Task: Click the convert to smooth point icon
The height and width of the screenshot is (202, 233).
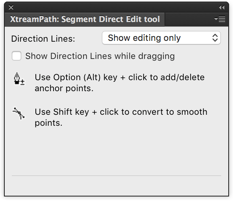Action: [18, 114]
